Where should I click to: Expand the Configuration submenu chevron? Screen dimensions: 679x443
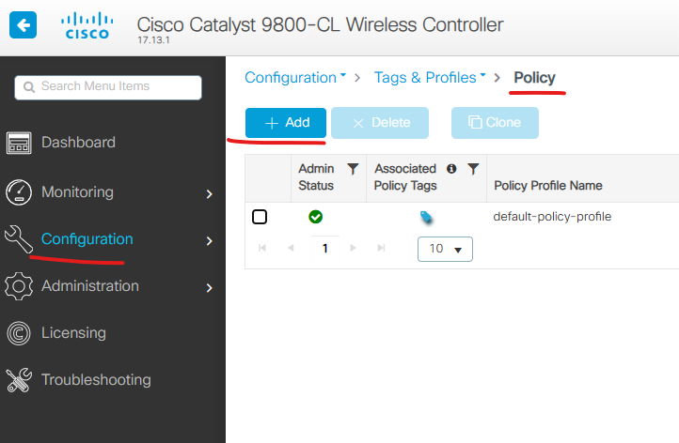click(x=210, y=240)
